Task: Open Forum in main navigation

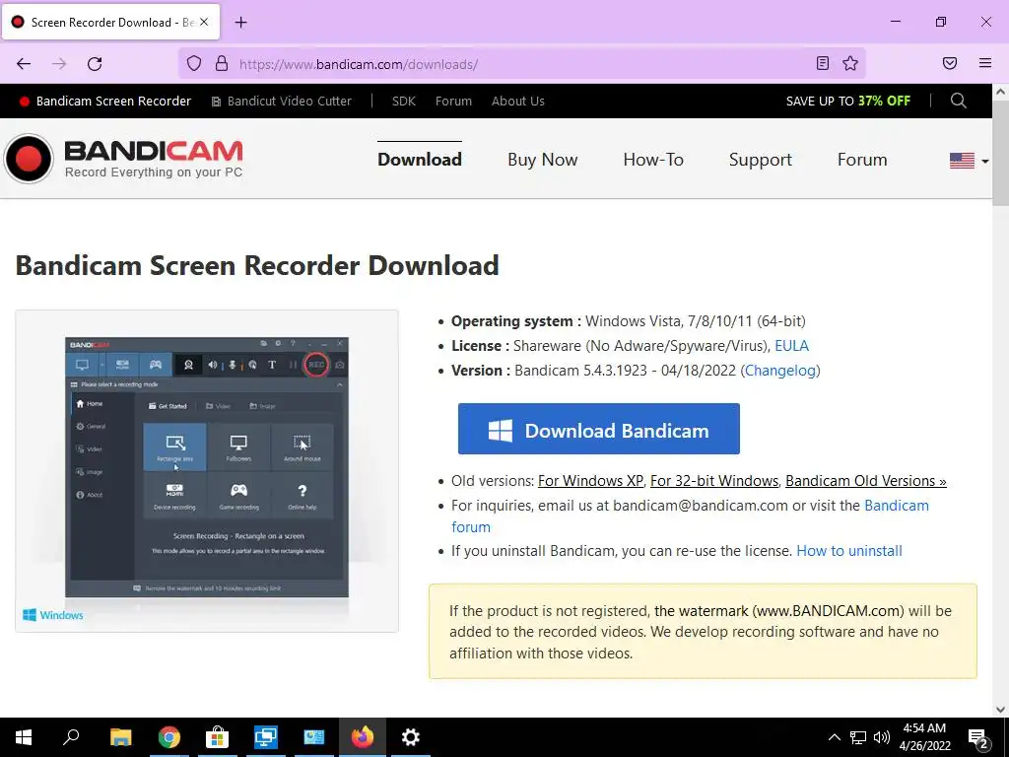Action: pos(862,160)
